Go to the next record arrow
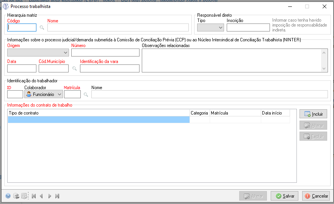Image resolution: width=334 pixels, height=204 pixels. [50, 196]
